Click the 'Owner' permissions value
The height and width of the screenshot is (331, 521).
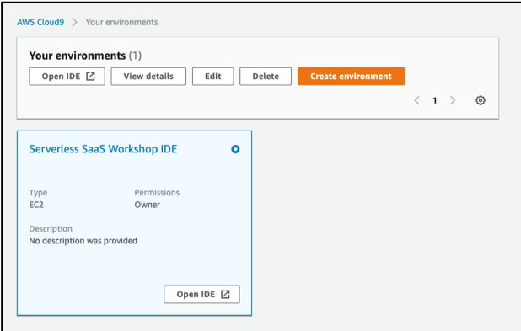click(148, 205)
